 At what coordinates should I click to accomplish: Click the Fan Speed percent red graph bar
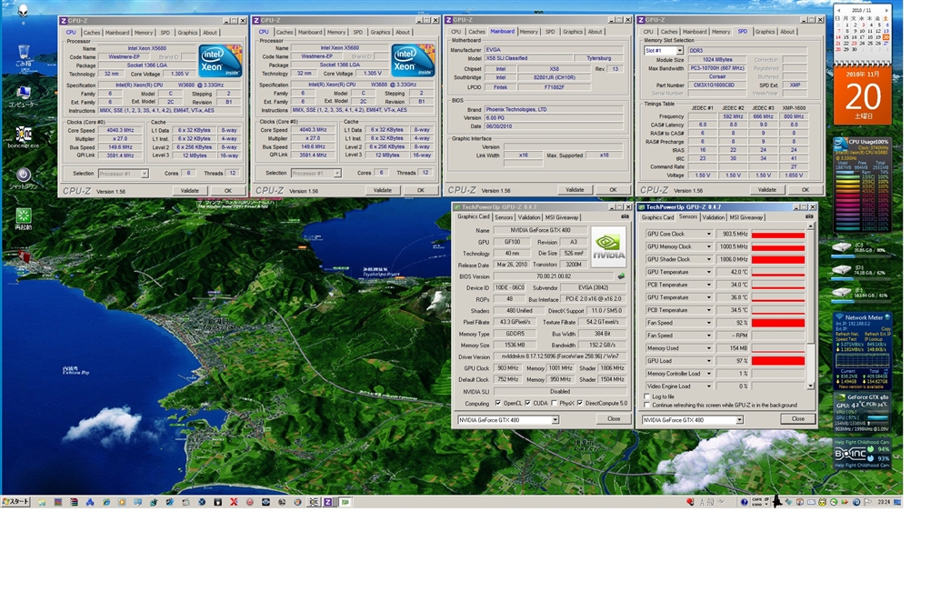click(x=778, y=324)
